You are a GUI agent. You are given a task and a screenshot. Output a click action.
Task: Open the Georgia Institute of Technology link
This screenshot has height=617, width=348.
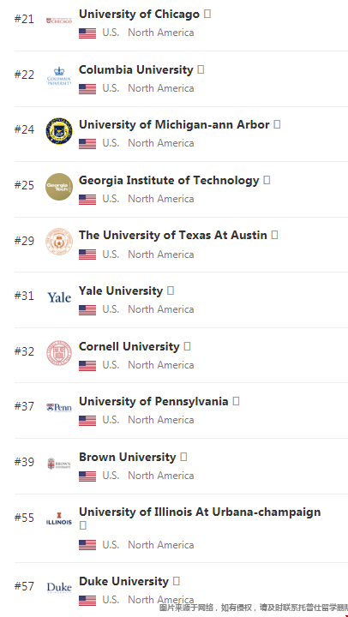[169, 180]
